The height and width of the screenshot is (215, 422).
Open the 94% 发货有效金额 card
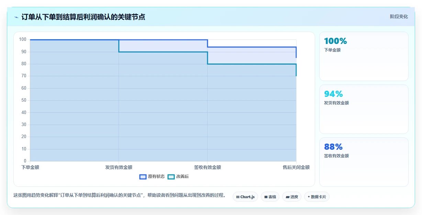coord(364,109)
